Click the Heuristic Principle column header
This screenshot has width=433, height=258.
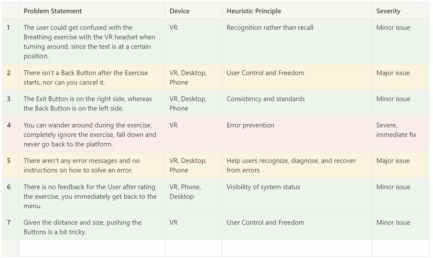(297, 11)
